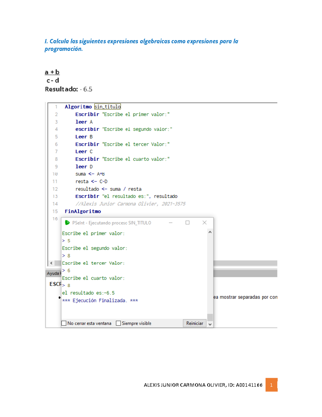Open the Ayuda panel tab
This screenshot has width=322, height=417.
53,273
